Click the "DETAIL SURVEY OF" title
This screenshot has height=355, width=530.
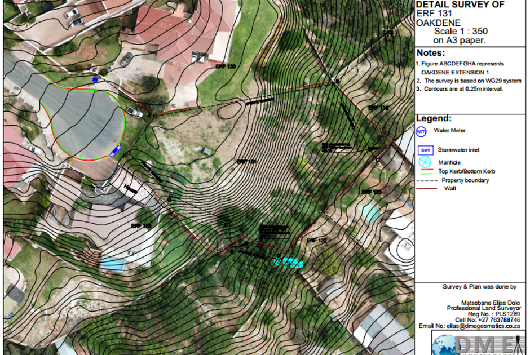[460, 5]
